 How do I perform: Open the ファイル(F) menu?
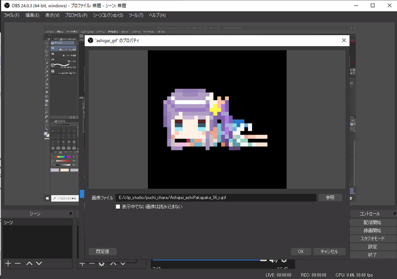(x=11, y=15)
